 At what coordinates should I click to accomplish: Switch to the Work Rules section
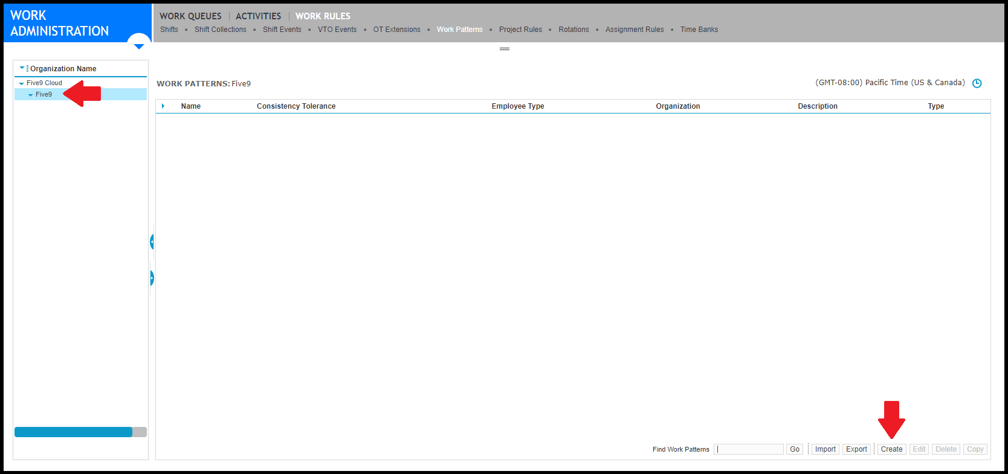coord(323,16)
